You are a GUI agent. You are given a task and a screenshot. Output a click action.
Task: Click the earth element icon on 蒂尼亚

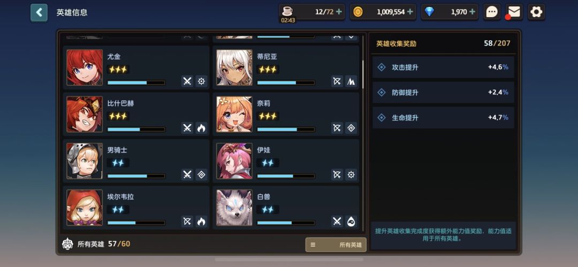coord(351,81)
